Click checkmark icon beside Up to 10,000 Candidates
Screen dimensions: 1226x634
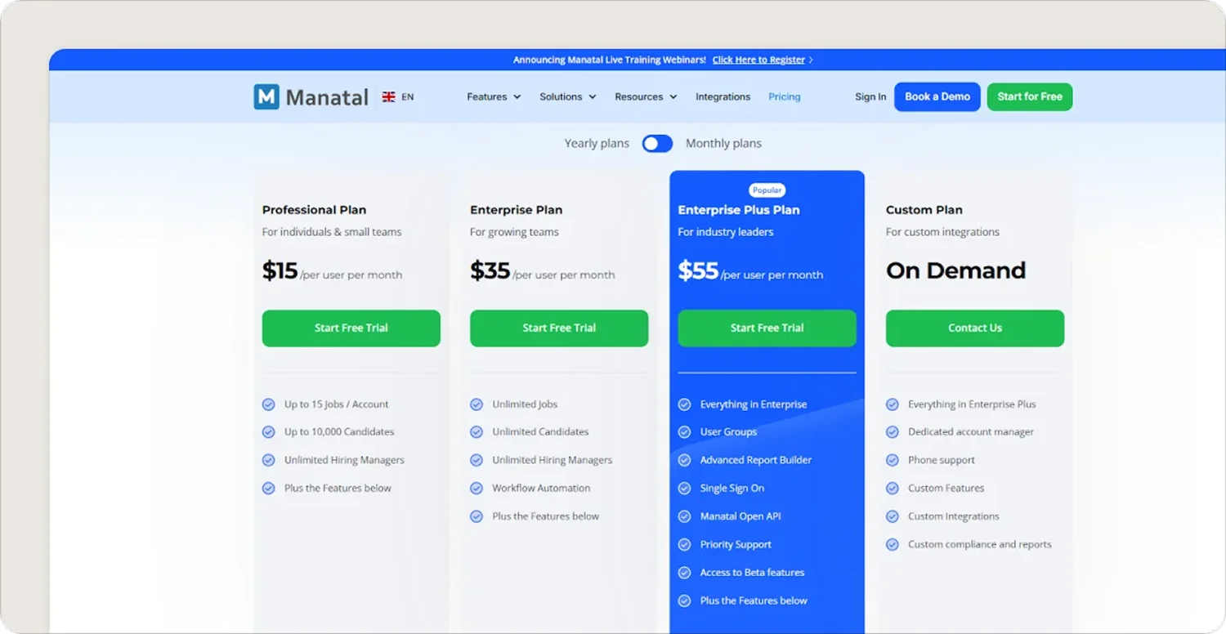pos(268,432)
